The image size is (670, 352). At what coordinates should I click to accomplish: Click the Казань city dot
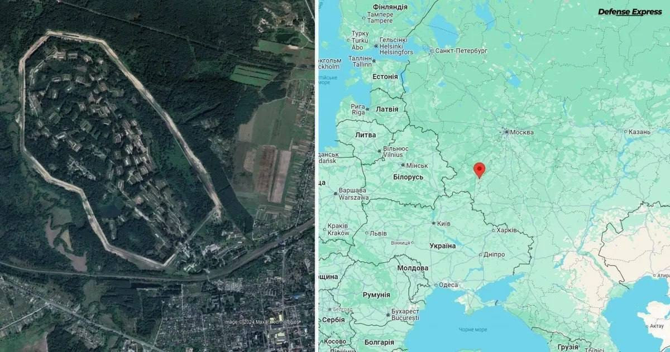pos(625,132)
